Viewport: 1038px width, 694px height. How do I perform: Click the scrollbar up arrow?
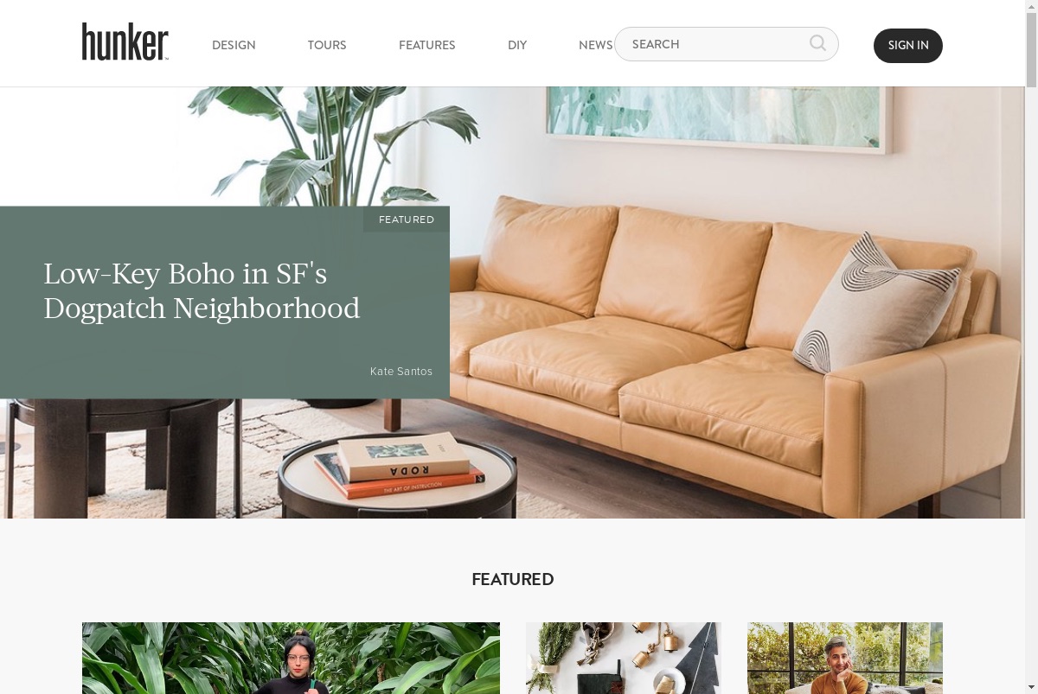(x=1031, y=7)
